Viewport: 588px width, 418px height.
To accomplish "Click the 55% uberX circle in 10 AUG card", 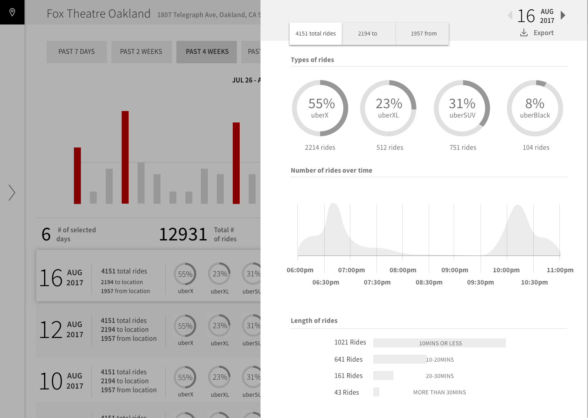I will click(185, 377).
